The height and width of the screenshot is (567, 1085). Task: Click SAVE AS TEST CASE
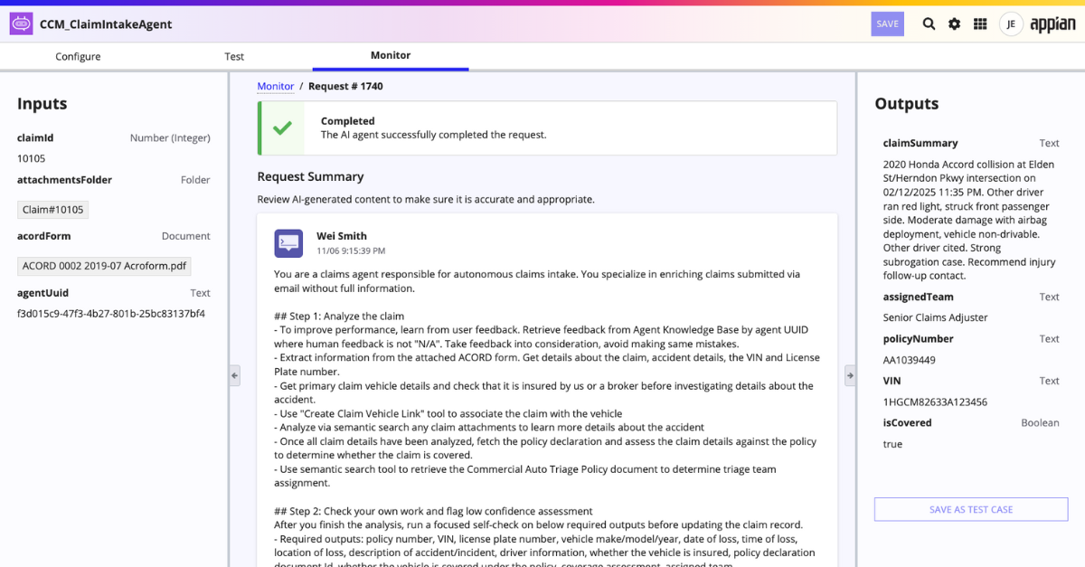point(970,509)
